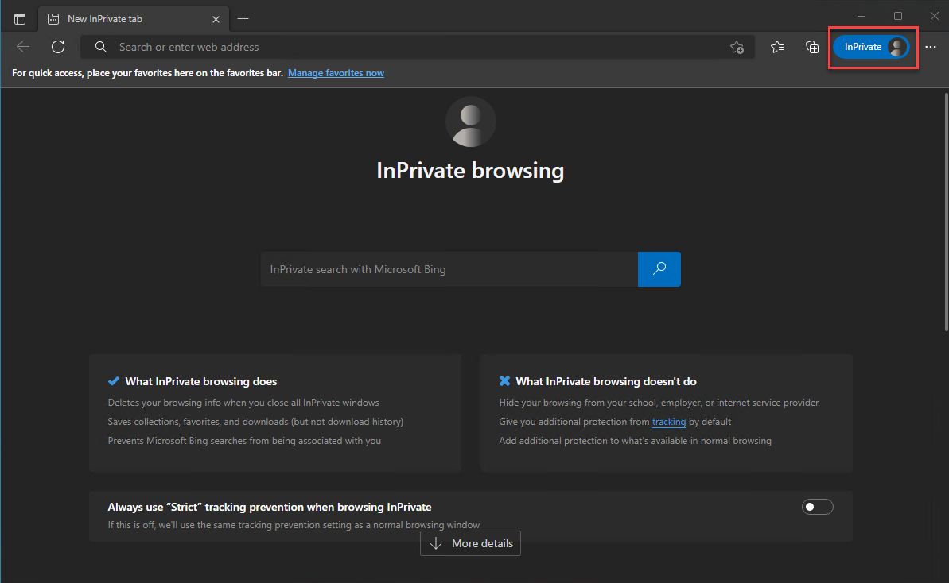Expand More details button
949x583 pixels.
point(470,543)
